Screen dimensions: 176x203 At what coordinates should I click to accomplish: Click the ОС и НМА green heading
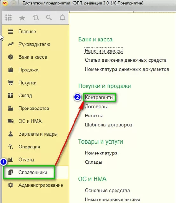pos(92,179)
